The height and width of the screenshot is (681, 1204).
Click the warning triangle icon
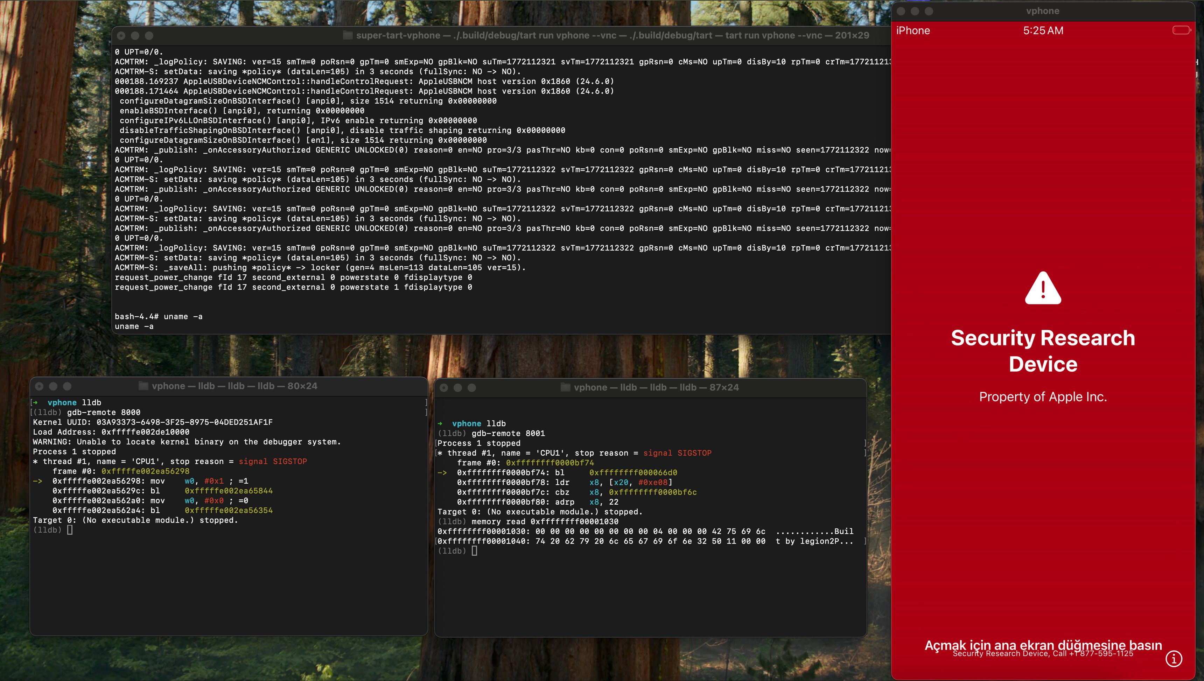point(1043,288)
